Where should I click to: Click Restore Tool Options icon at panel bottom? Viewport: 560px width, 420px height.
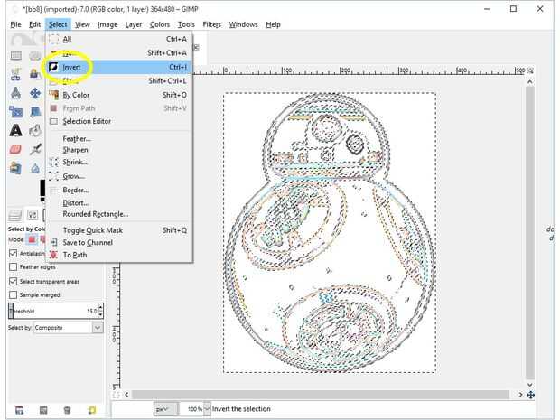(x=43, y=410)
